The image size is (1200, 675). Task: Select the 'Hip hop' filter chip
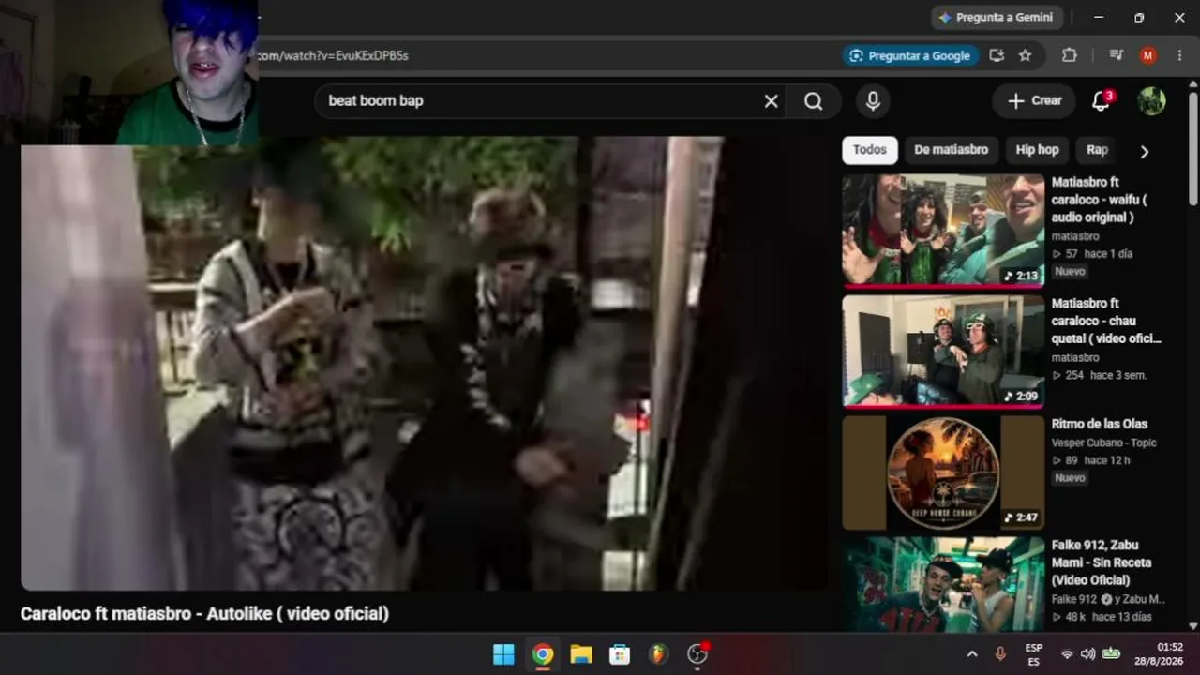(x=1038, y=150)
